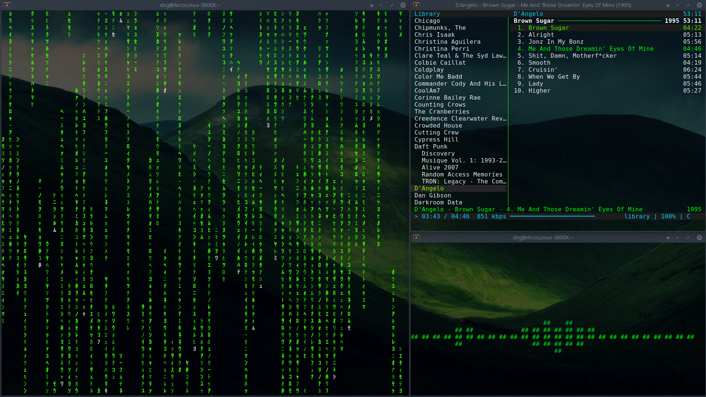Select Cypress Hill in the library
Image resolution: width=706 pixels, height=397 pixels.
pyautogui.click(x=436, y=140)
